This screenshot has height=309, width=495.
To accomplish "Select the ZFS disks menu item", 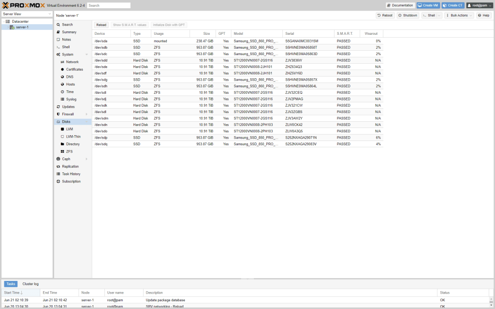I will [69, 152].
